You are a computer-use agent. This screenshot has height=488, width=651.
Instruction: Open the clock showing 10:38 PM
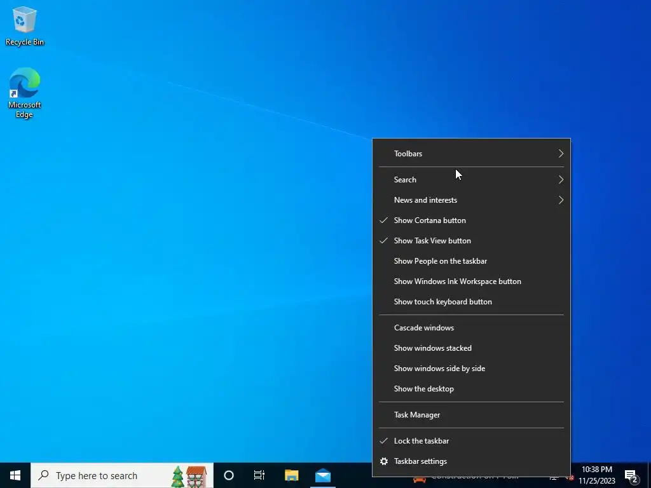[596, 475]
